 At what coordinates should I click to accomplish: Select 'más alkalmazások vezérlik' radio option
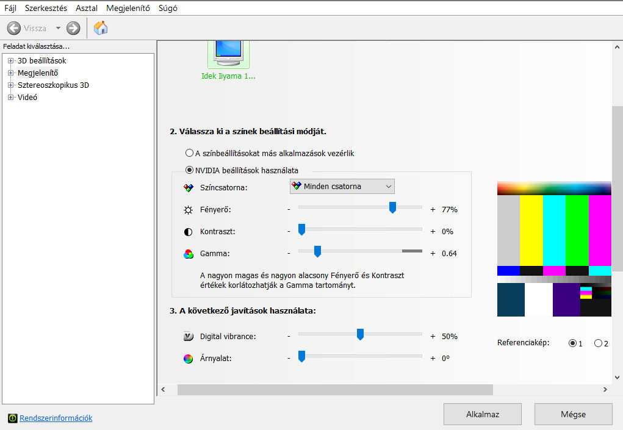(190, 153)
